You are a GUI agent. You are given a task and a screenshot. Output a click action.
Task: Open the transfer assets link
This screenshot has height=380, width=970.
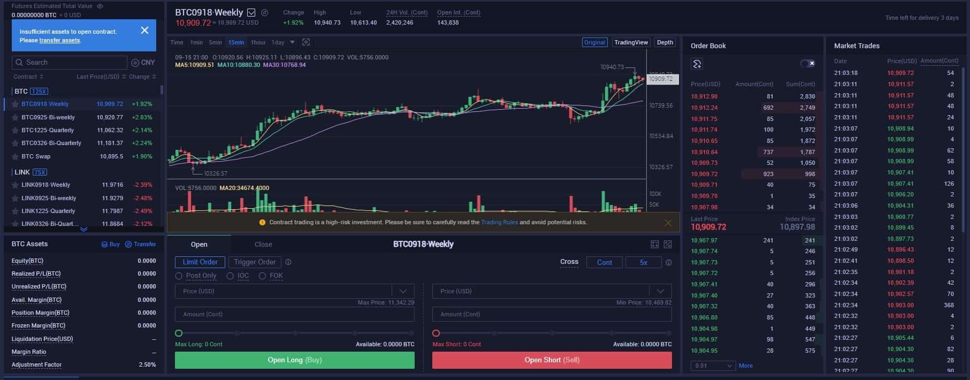pyautogui.click(x=59, y=40)
